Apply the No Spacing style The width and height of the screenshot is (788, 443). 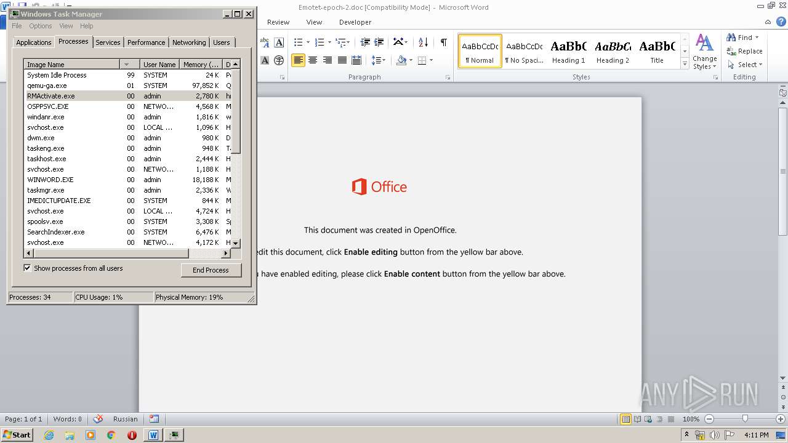coord(524,51)
